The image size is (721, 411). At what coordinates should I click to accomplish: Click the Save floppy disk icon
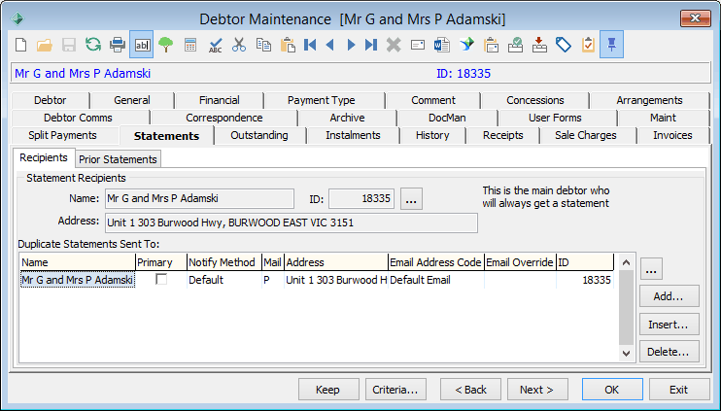(69, 45)
